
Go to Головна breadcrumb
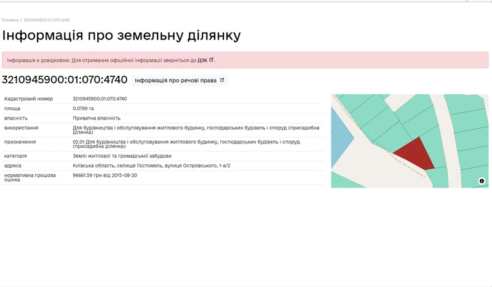point(10,20)
